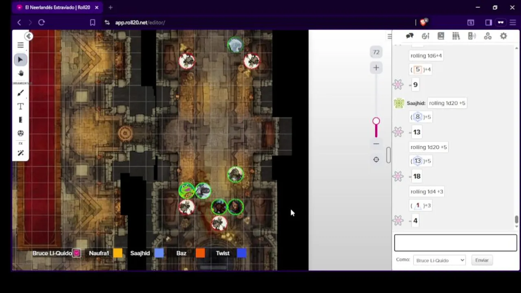Click Baz's orange player color swatch
The image size is (521, 293).
[200, 253]
